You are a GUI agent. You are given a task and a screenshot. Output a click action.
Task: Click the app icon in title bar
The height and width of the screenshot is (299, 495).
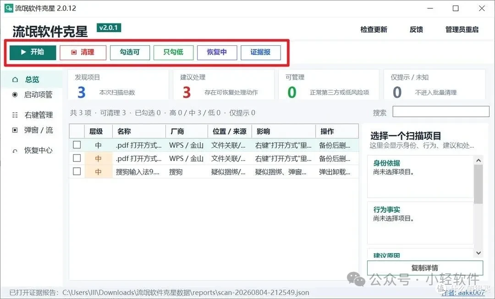8,8
